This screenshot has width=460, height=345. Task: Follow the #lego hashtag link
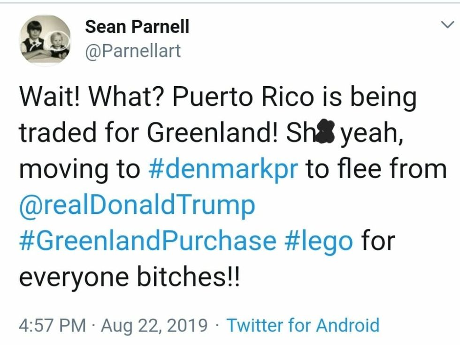click(319, 241)
